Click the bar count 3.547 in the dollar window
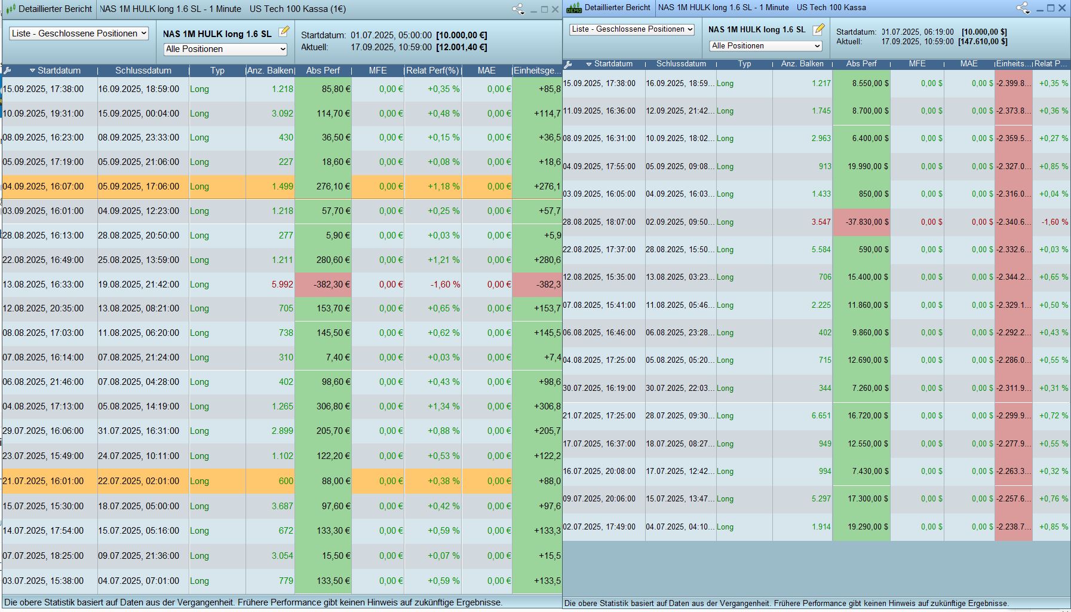 [802, 222]
